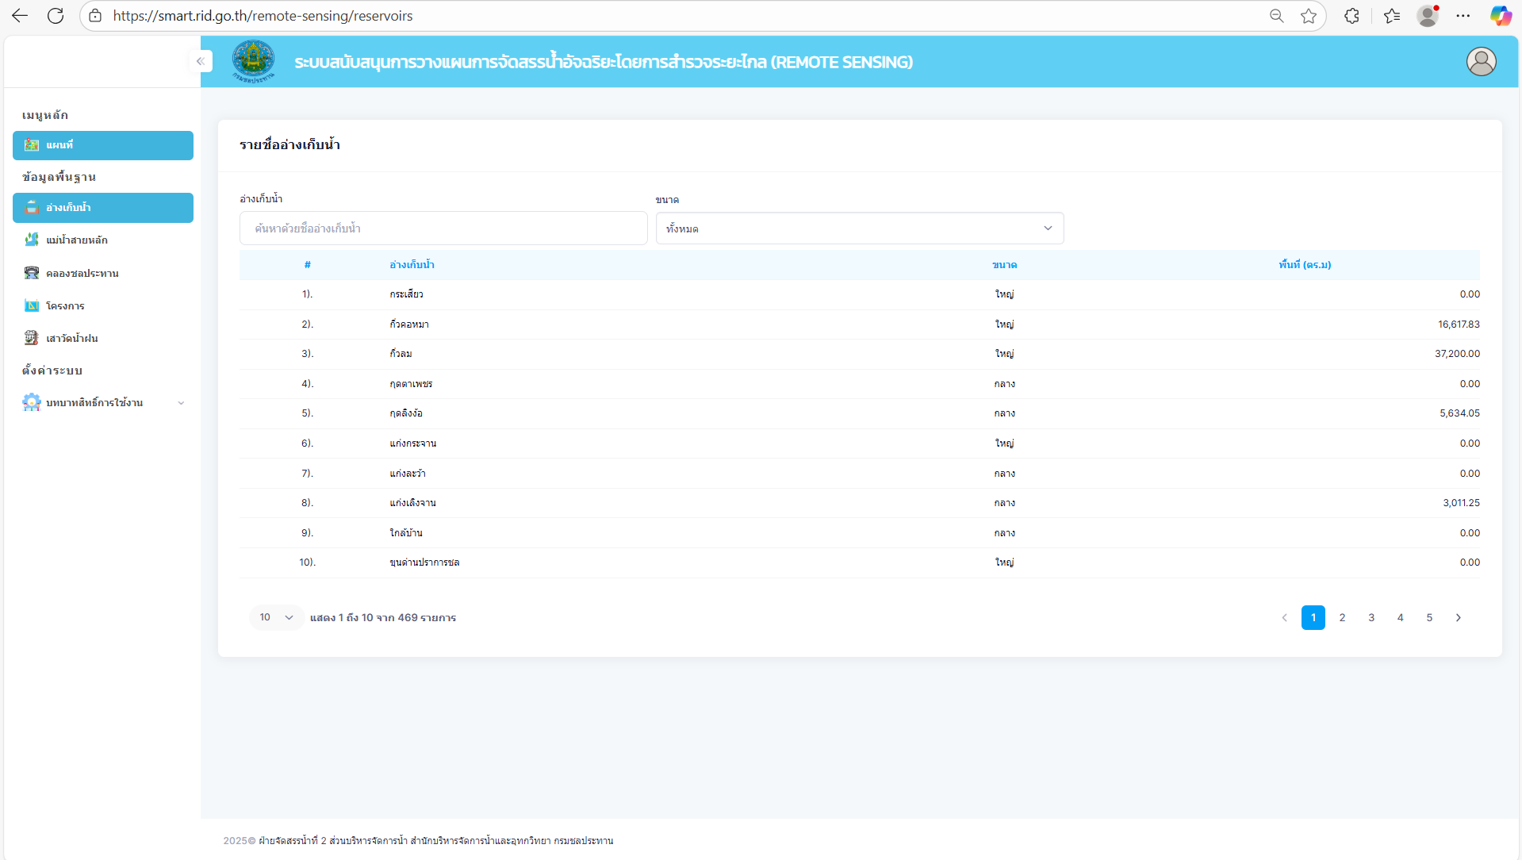Click the map icon in sidebar
Viewport: 1522px width, 860px height.
pyautogui.click(x=32, y=145)
